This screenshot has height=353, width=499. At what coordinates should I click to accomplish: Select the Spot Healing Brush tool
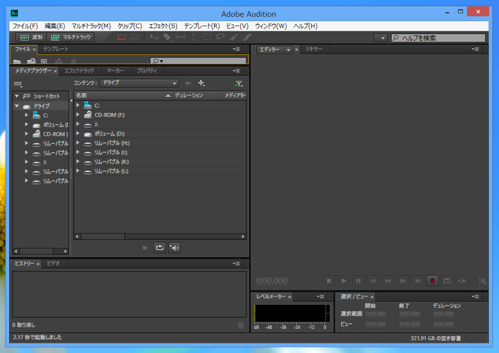click(246, 37)
